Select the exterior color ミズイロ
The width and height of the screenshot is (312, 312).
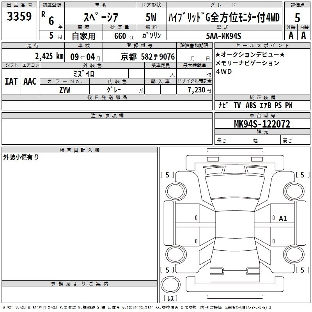click(84, 74)
